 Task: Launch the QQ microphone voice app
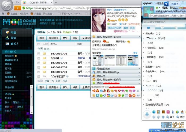tap(173, 112)
